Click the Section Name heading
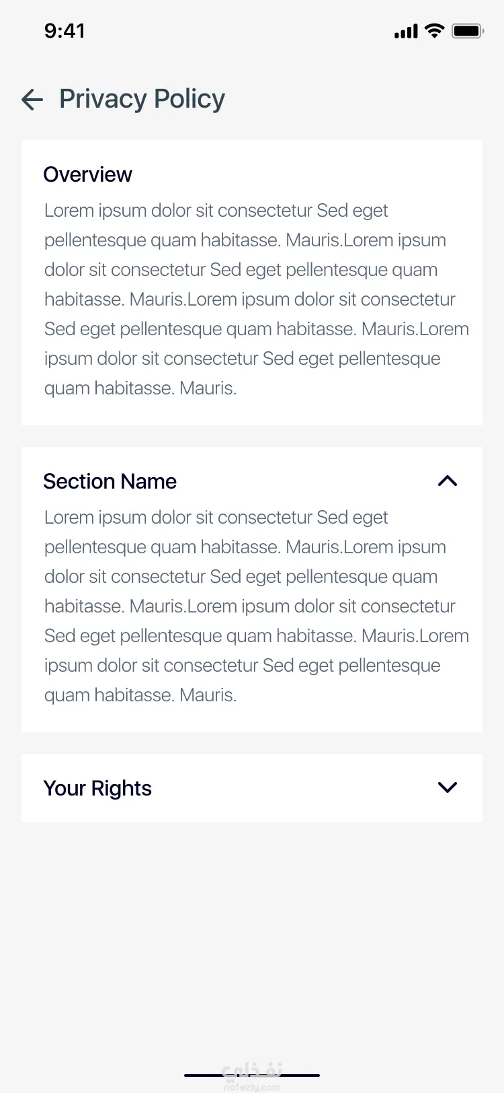This screenshot has height=1093, width=504. 110,481
